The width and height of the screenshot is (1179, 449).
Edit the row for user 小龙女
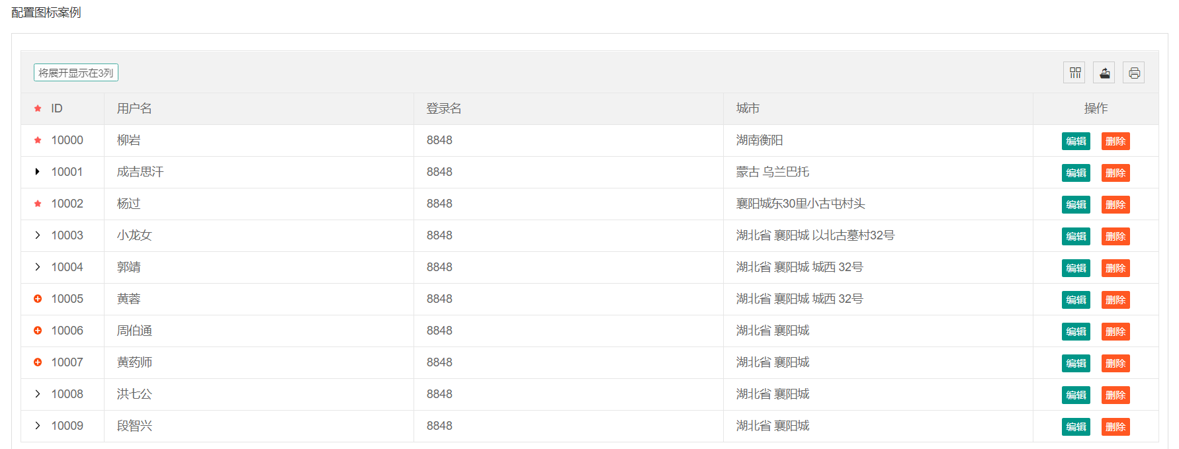1076,236
